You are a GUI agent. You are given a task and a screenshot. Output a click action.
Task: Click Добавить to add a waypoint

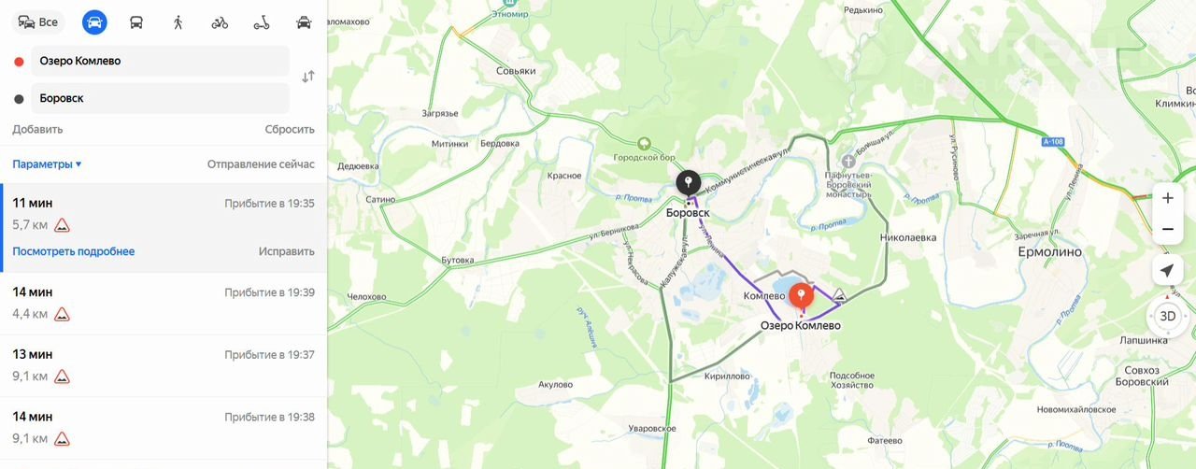37,130
